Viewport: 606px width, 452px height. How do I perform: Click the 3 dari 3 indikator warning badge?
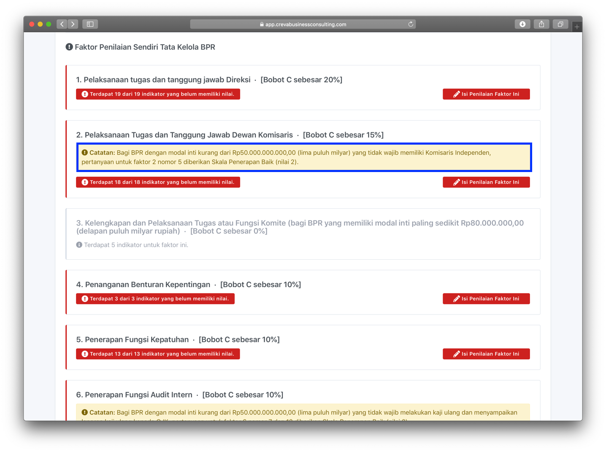pos(155,299)
